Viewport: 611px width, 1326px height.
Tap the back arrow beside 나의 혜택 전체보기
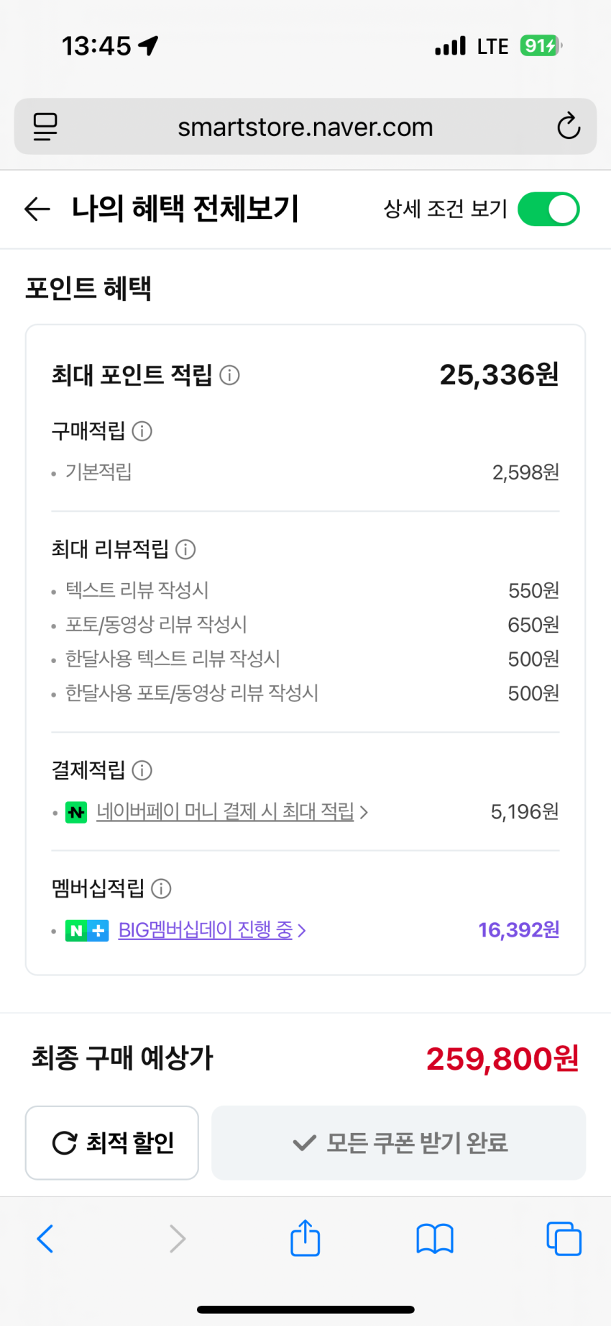[37, 209]
